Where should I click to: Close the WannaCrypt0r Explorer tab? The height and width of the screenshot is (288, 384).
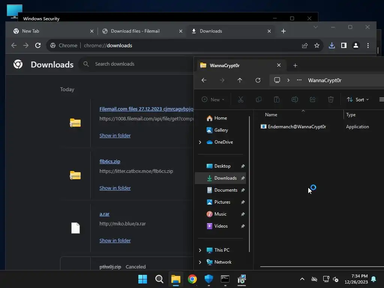click(x=279, y=65)
